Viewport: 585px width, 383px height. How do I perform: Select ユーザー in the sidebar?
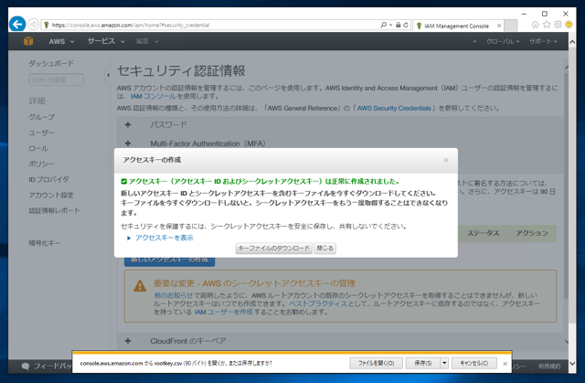coord(41,133)
